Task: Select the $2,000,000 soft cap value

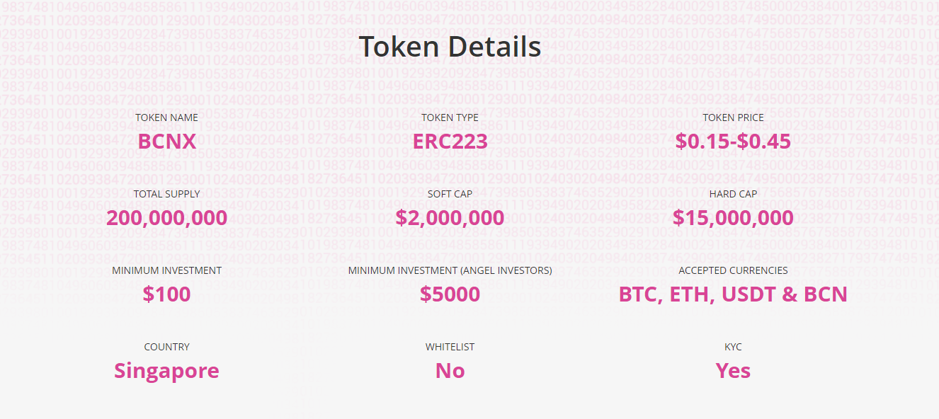Action: [450, 217]
